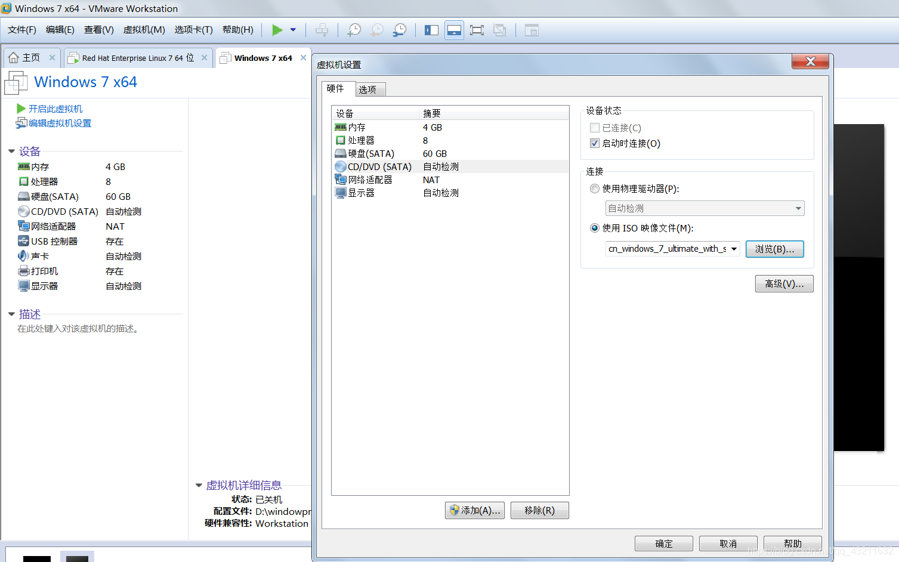Collapse the 描述 section
Screen dimensions: 899x562
(11, 314)
